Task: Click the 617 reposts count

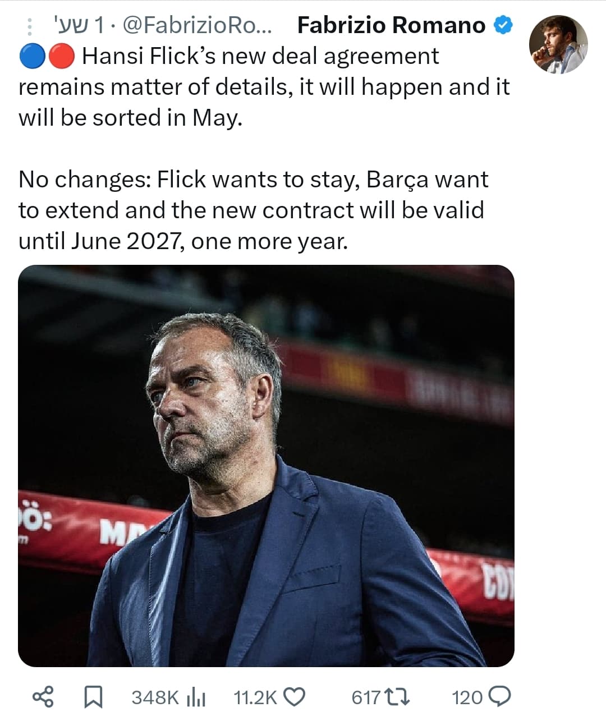Action: click(366, 697)
